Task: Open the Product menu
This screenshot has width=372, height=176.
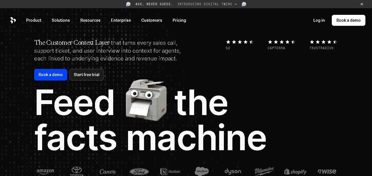Action: click(x=34, y=20)
